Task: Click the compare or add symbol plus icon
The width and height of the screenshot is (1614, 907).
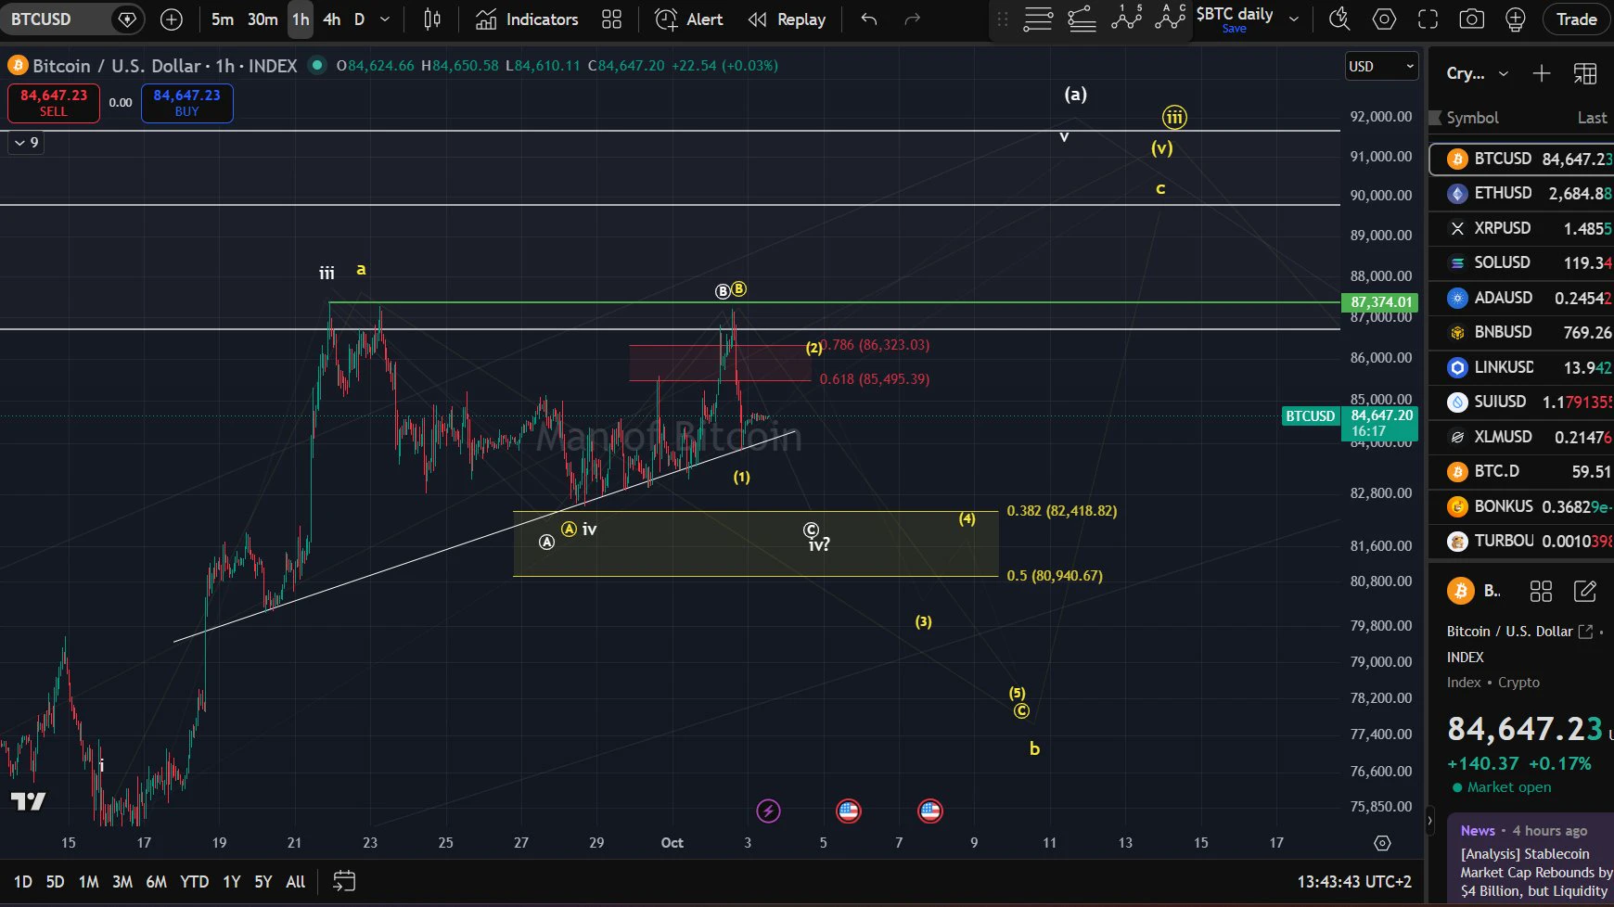Action: tap(172, 19)
